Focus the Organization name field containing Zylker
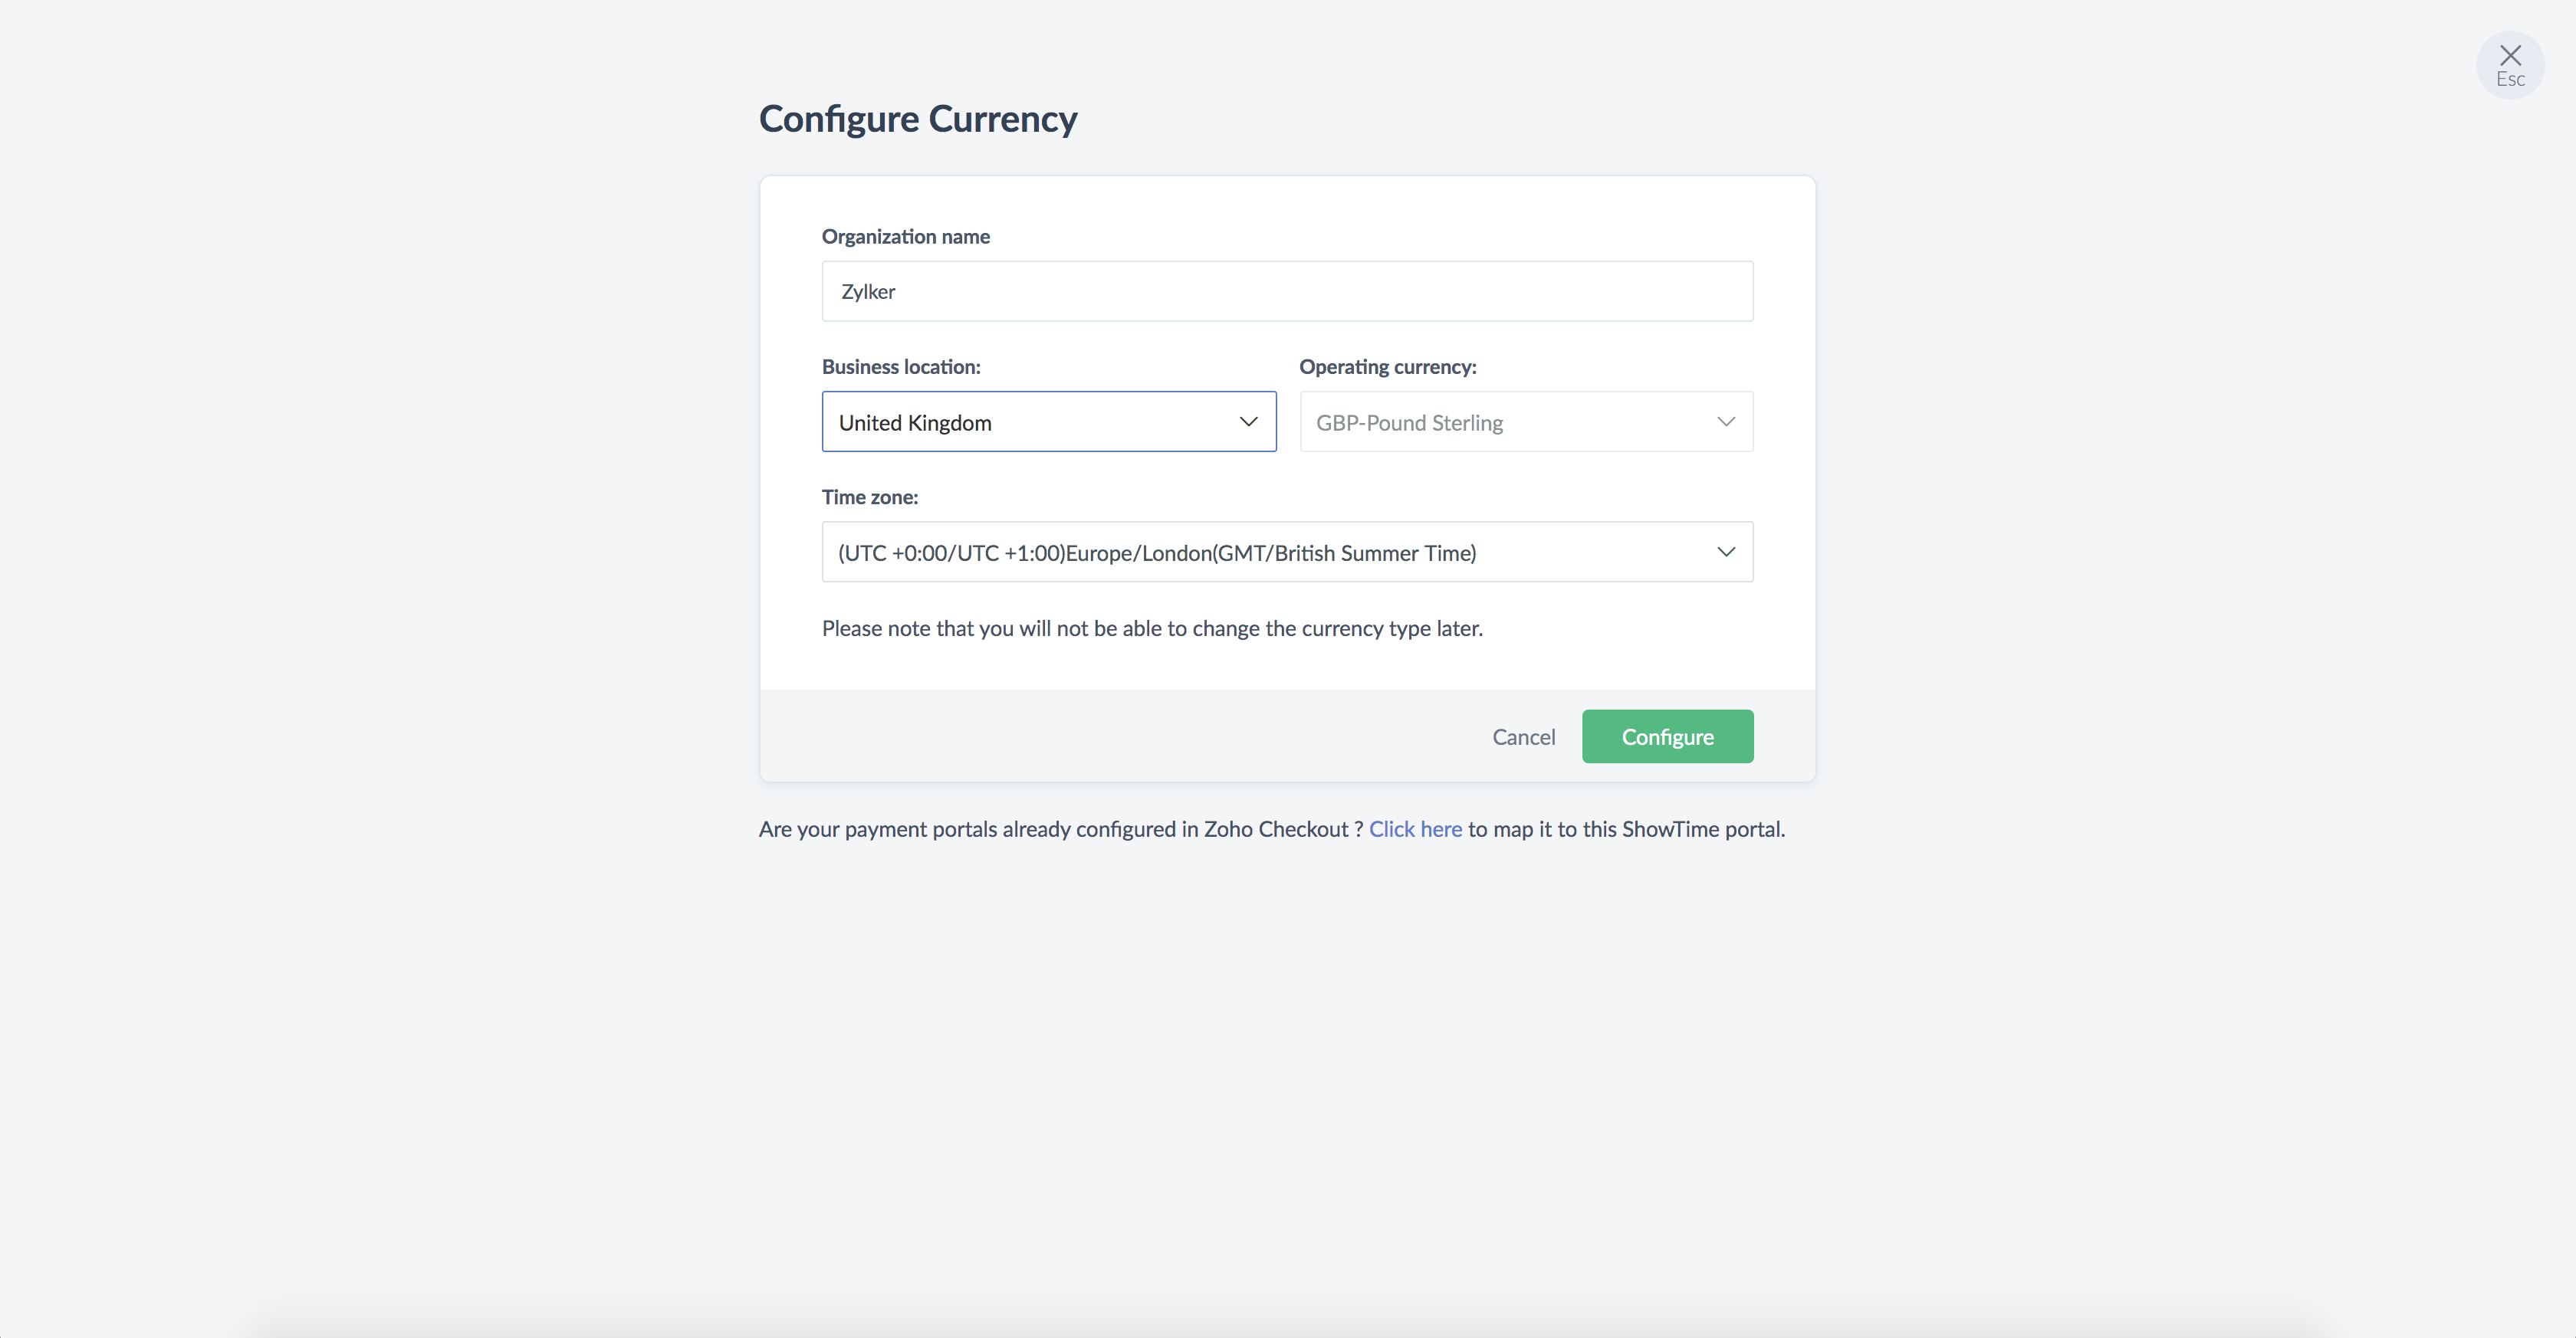The width and height of the screenshot is (2576, 1338). point(1287,290)
